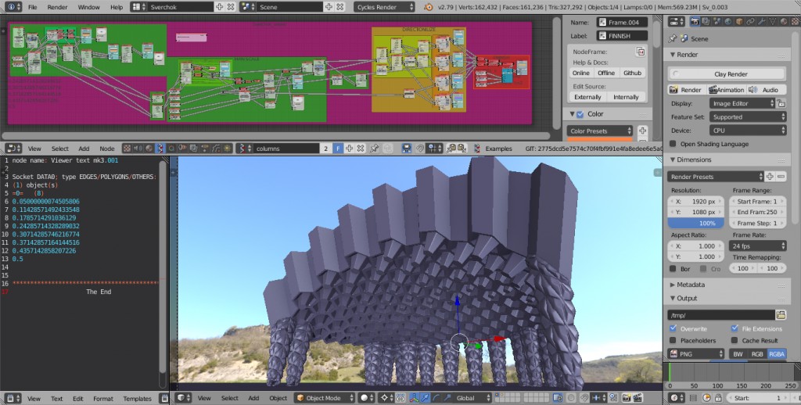The image size is (801, 405).
Task: Toggle fake user F for columns tree
Action: [338, 148]
